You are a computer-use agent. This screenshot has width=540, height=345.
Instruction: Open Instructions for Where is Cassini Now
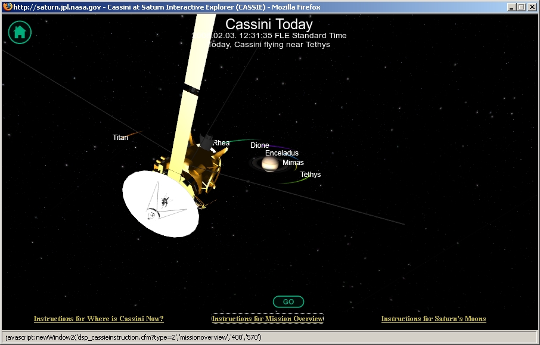pos(98,319)
